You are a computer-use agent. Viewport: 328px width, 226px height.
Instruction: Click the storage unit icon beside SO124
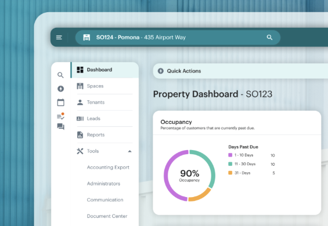point(86,38)
